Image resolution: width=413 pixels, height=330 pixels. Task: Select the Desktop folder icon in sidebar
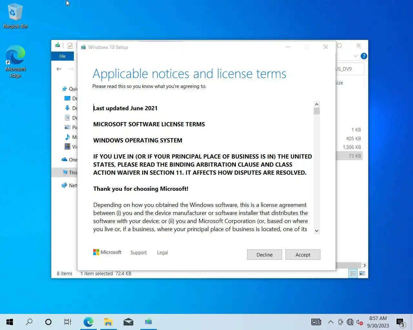(67, 98)
